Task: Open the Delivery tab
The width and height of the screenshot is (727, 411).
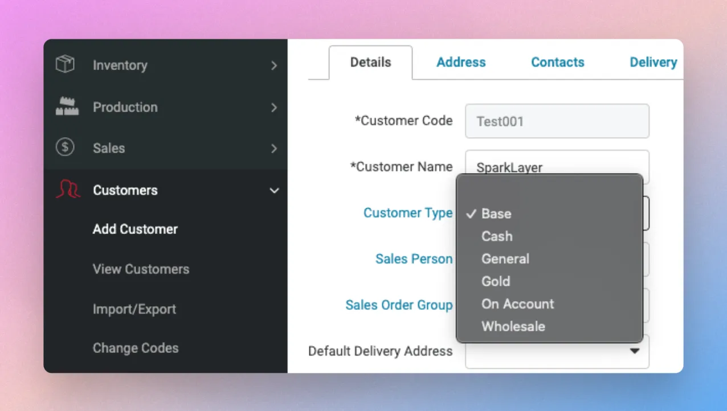Action: 653,63
